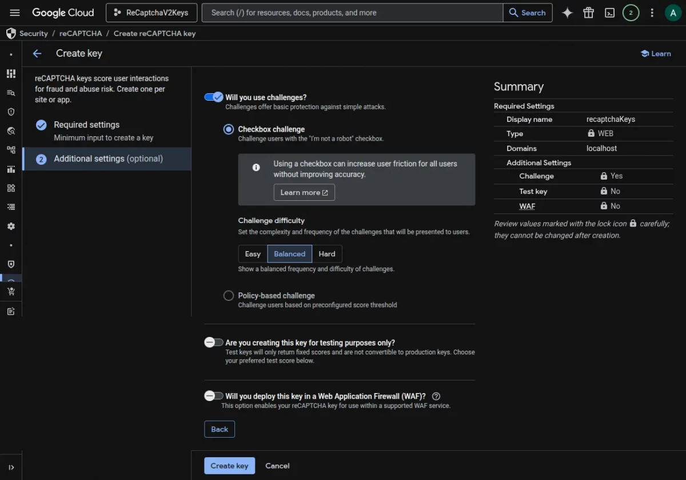Click the Security breadcrumb link
686x480 pixels.
point(34,33)
